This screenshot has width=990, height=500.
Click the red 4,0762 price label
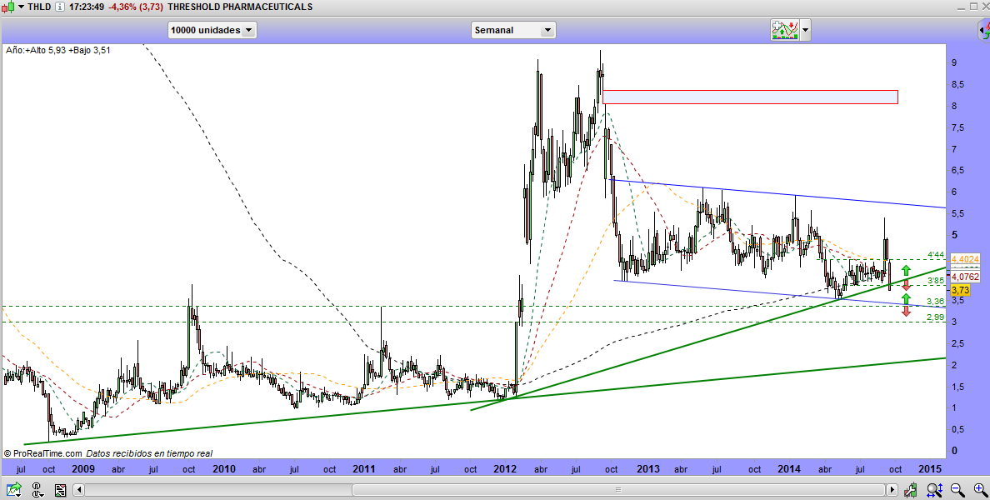(x=965, y=277)
